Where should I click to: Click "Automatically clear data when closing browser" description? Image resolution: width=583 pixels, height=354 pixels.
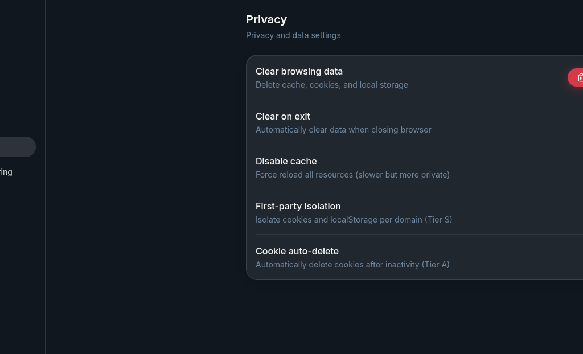343,130
